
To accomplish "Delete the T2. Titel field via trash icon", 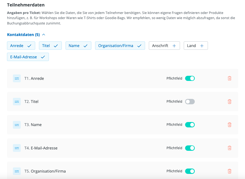I will (229, 102).
